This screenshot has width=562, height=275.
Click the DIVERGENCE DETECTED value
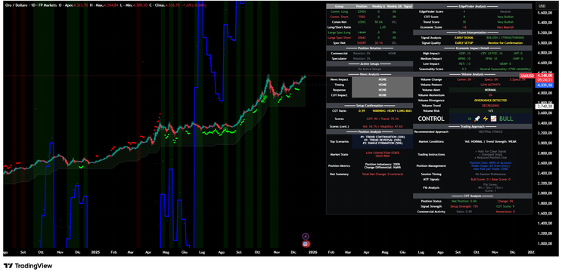coord(490,100)
